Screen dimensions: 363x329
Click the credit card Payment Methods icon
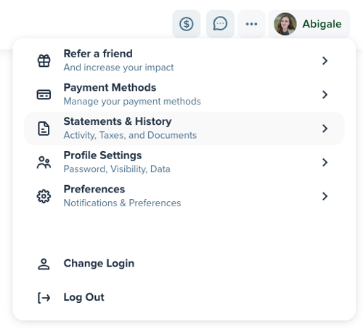pyautogui.click(x=44, y=94)
